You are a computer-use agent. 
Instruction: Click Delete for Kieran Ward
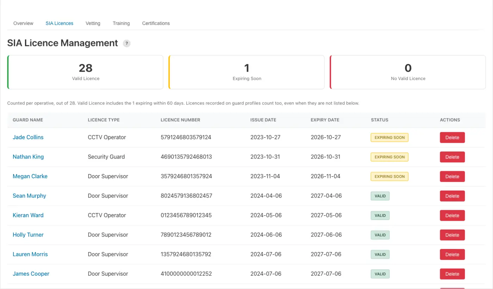tap(452, 216)
